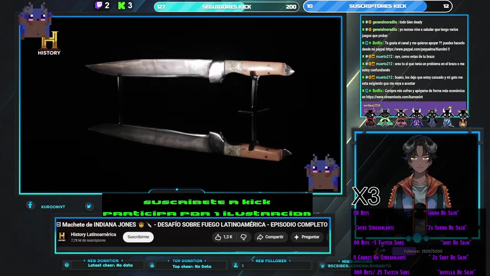Image resolution: width=490 pixels, height=276 pixels.
Task: Open the Twitter bird icon
Action: pos(89,206)
